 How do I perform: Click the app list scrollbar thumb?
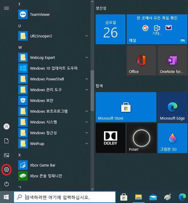coord(92,91)
